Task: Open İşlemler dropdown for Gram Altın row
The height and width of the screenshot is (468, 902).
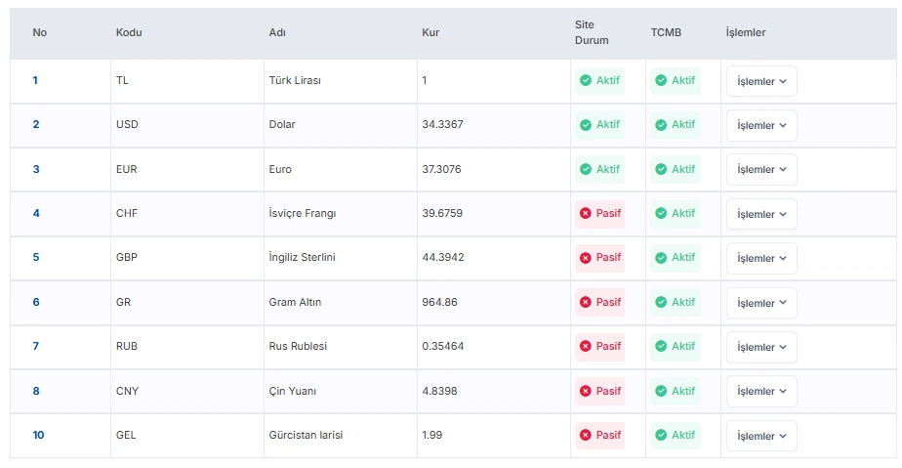Action: (761, 303)
